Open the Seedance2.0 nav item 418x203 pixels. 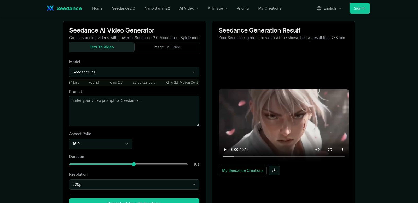coord(124,8)
